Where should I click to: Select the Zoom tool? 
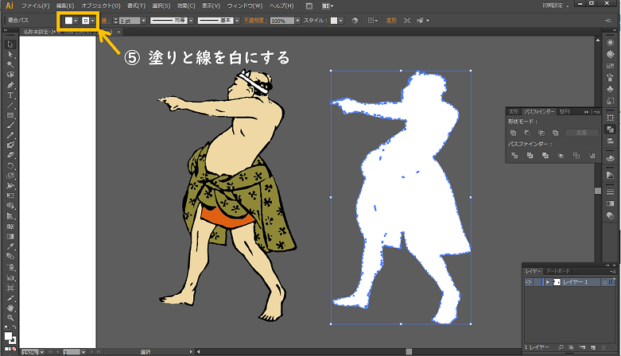(10, 318)
